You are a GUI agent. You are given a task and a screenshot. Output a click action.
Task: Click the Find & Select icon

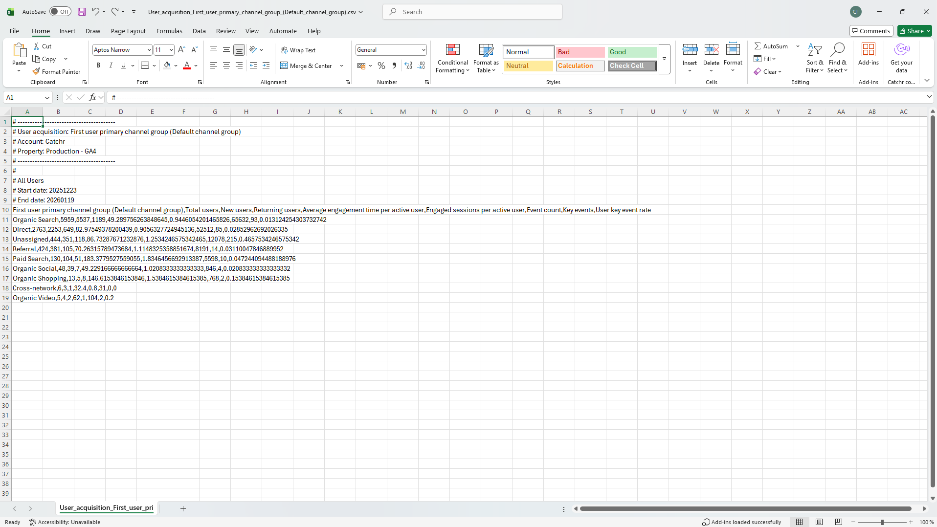[x=837, y=58]
